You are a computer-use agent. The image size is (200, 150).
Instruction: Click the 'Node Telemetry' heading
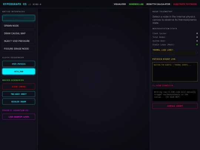(162, 11)
